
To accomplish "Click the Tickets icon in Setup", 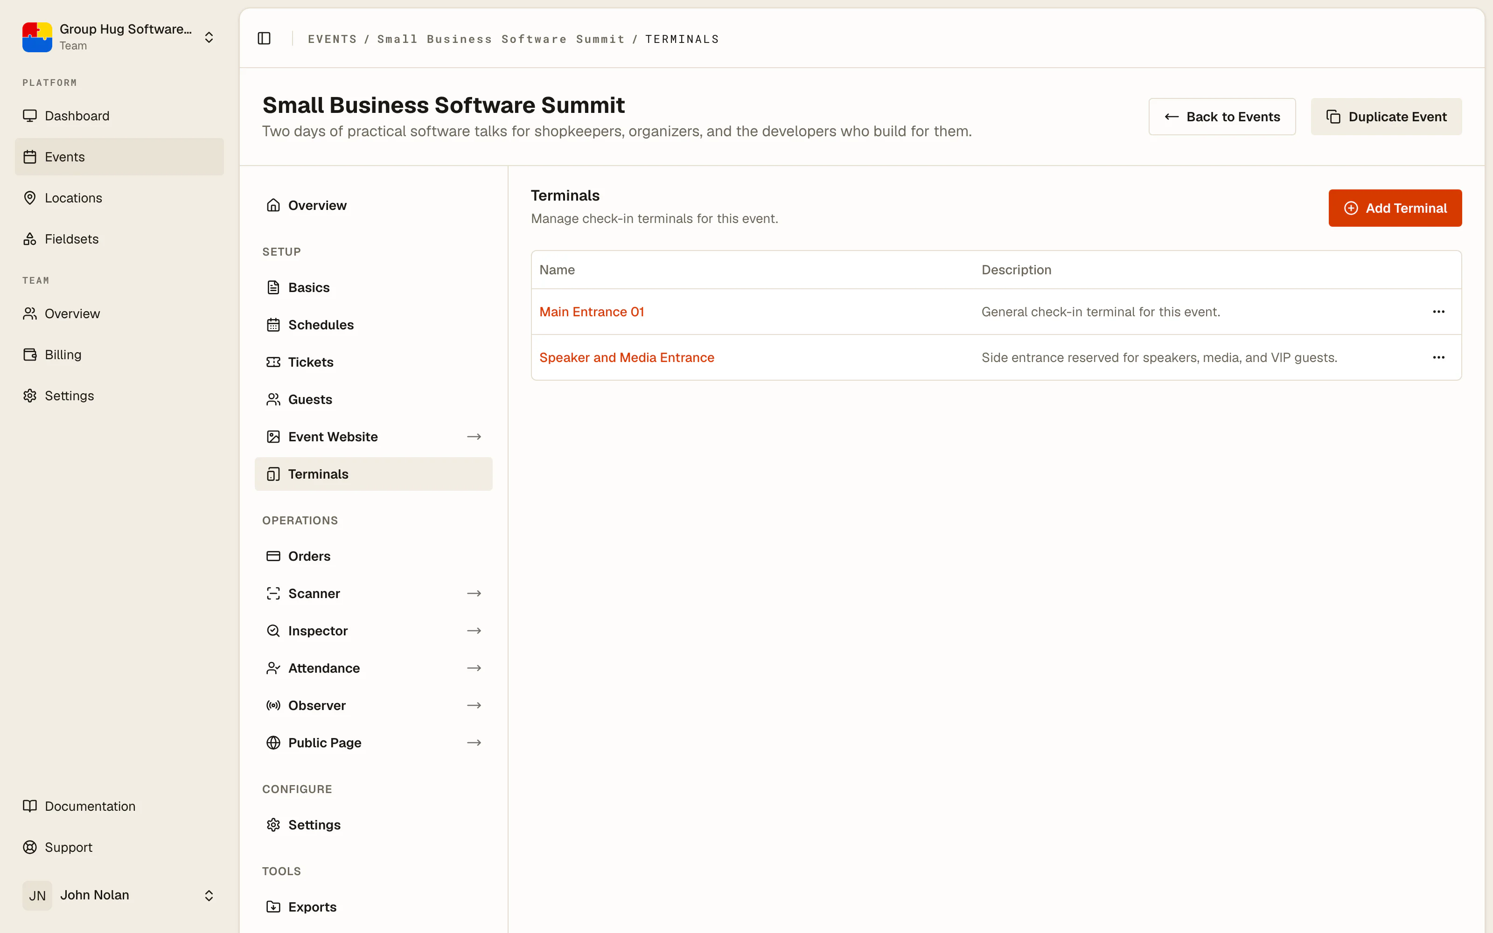I will coord(273,362).
